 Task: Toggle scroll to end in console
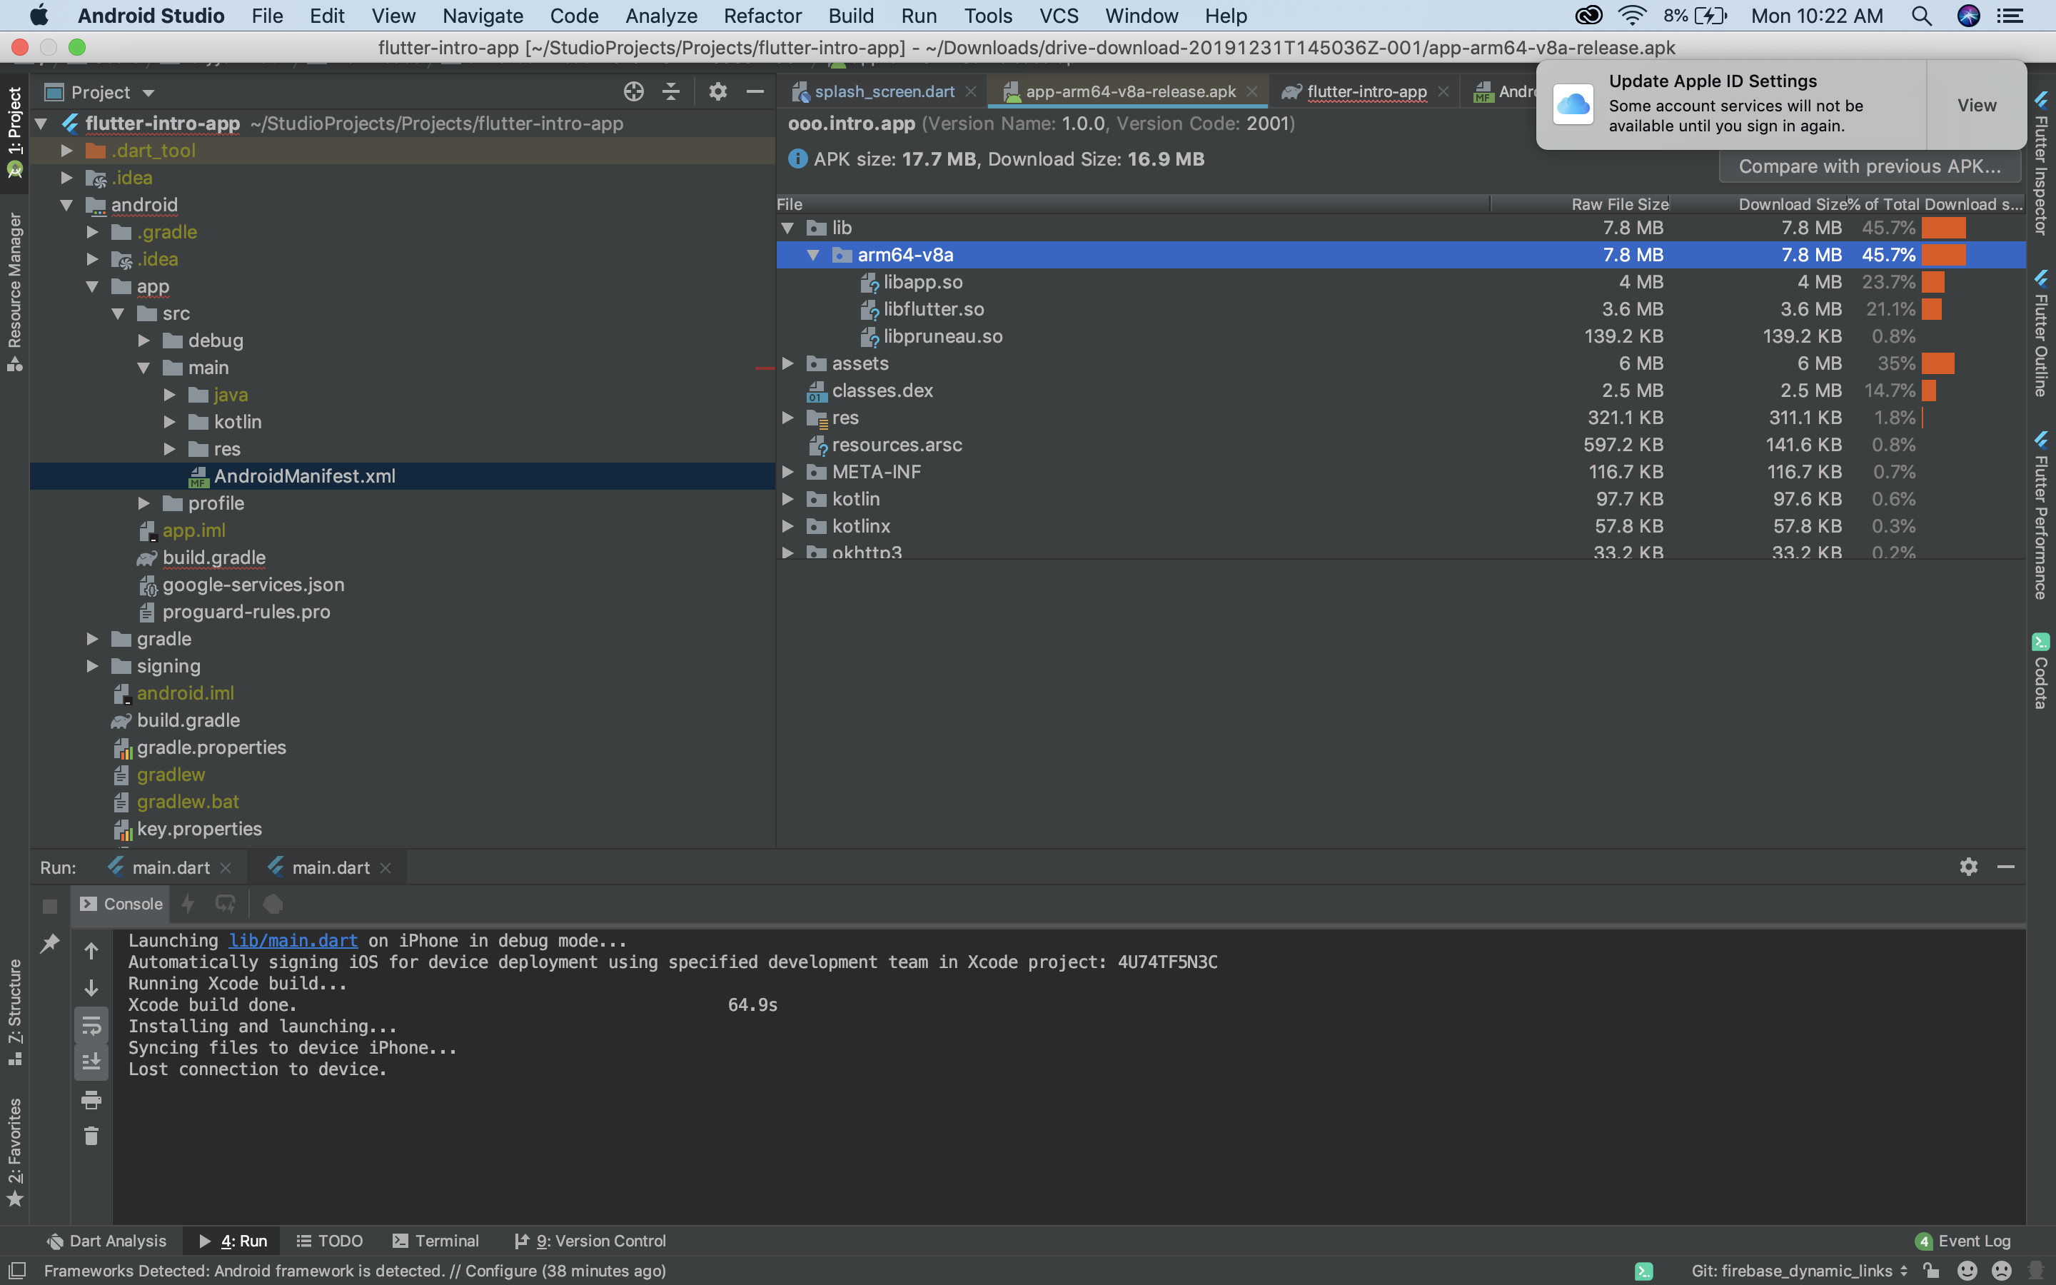point(91,1062)
